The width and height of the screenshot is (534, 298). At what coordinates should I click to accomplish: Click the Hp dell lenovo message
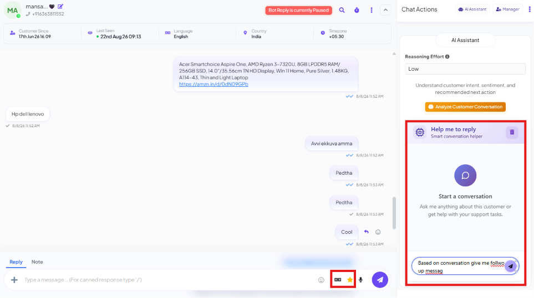coord(28,114)
